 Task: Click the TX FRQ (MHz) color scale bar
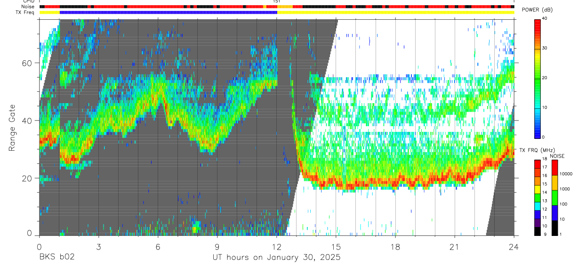coord(537,197)
